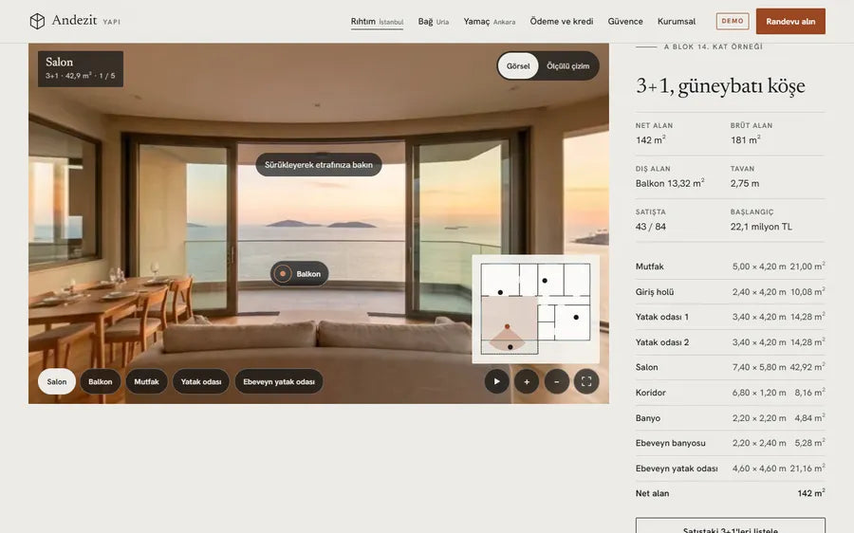Click the Giriş holü row
854x533 pixels.
[x=731, y=292]
